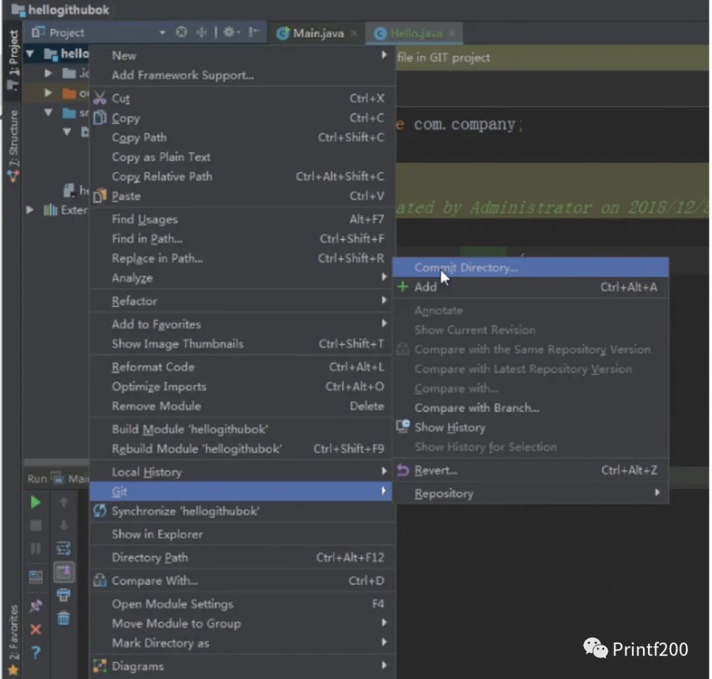Viewport: 712px width, 679px height.
Task: Open the 2: Favorites side tool window
Action: (x=13, y=639)
